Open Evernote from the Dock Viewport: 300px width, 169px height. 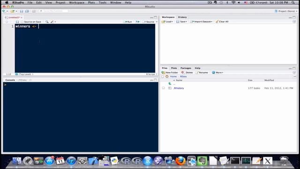pos(202,161)
